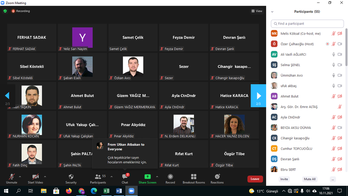Go to previous gallery page arrow
Screen dimensions: 348x196
click(7, 96)
